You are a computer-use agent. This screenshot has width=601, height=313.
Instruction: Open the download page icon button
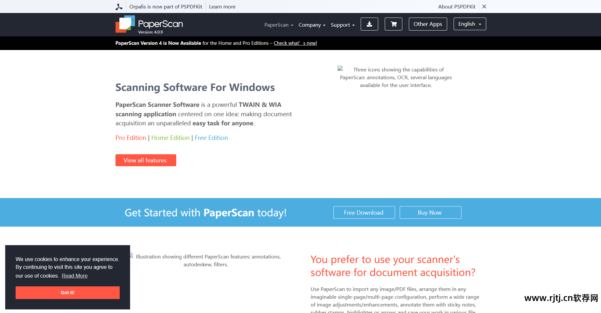[x=369, y=24]
